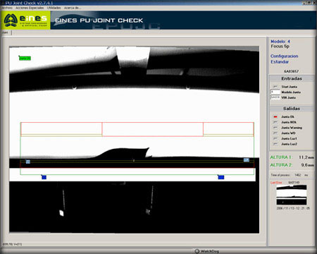Toggle the Junta Luz1 output indicator
This screenshot has width=317, height=254.
click(275, 138)
